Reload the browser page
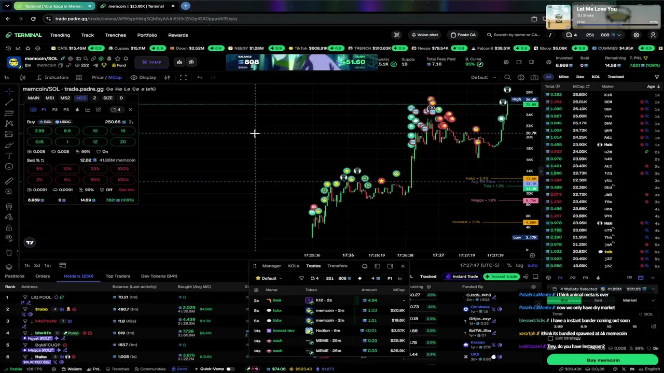 coord(33,19)
